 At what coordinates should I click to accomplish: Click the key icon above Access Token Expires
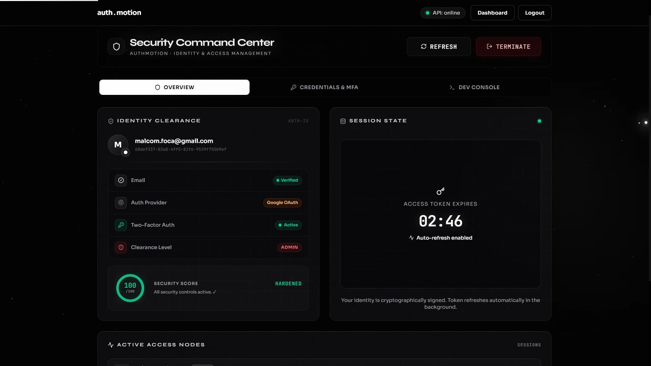440,191
